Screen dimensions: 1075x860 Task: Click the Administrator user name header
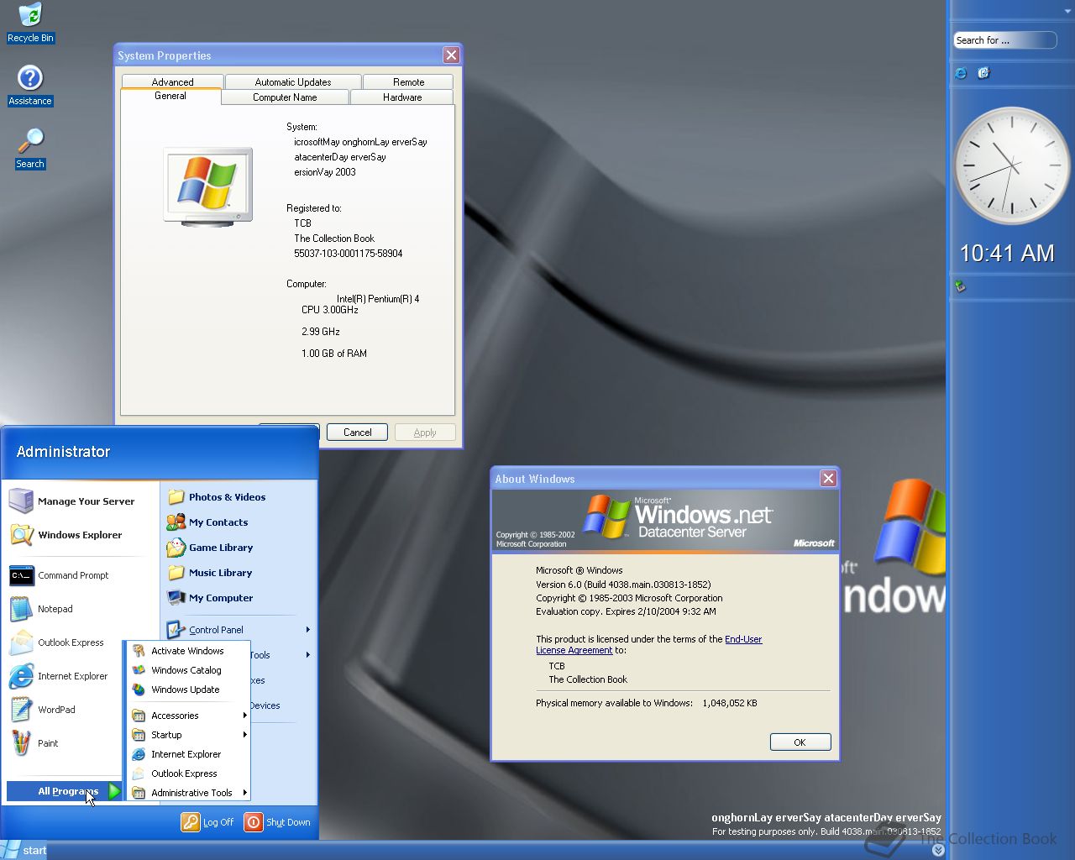[63, 452]
